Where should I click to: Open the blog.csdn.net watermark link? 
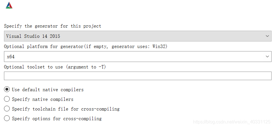click(x=232, y=122)
